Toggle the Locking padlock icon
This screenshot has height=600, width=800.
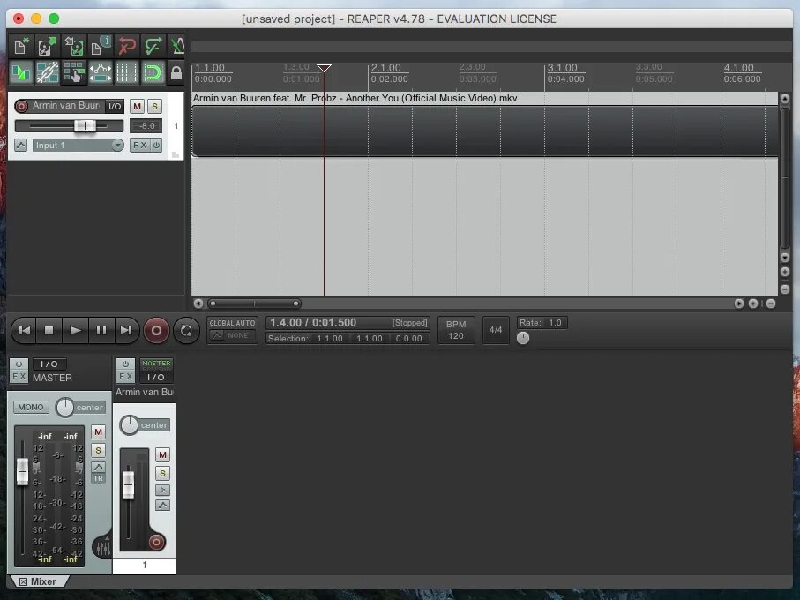pos(176,72)
